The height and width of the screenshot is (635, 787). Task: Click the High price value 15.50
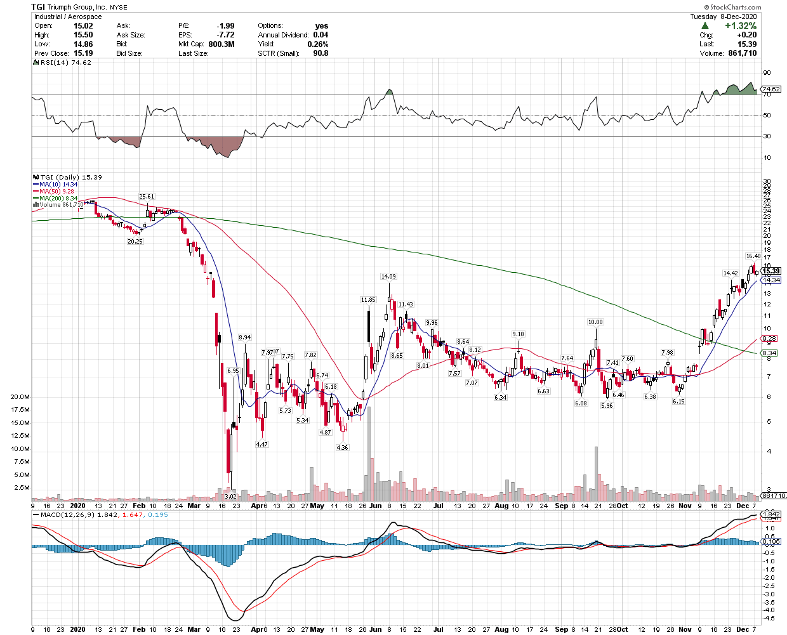point(83,35)
